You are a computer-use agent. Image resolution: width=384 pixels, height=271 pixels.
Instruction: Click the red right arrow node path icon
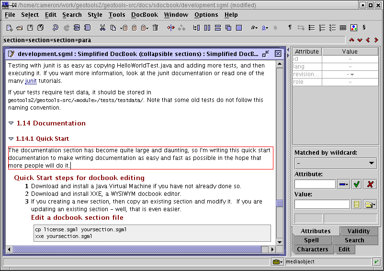(x=376, y=40)
